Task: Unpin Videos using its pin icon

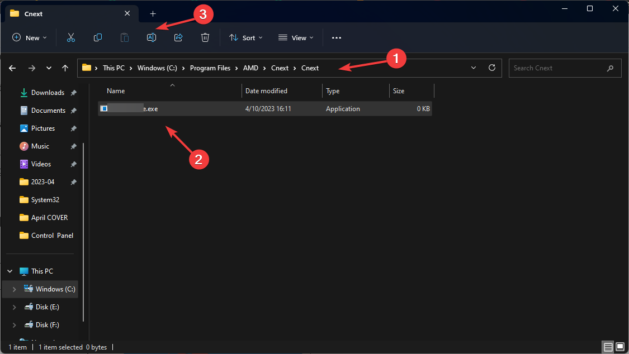Action: [73, 164]
